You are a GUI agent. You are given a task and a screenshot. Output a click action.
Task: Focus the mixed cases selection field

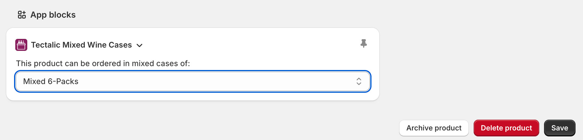[x=193, y=81]
